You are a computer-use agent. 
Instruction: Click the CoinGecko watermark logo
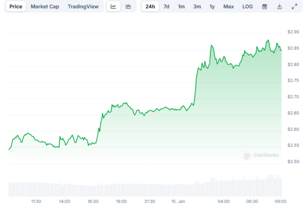click(261, 156)
